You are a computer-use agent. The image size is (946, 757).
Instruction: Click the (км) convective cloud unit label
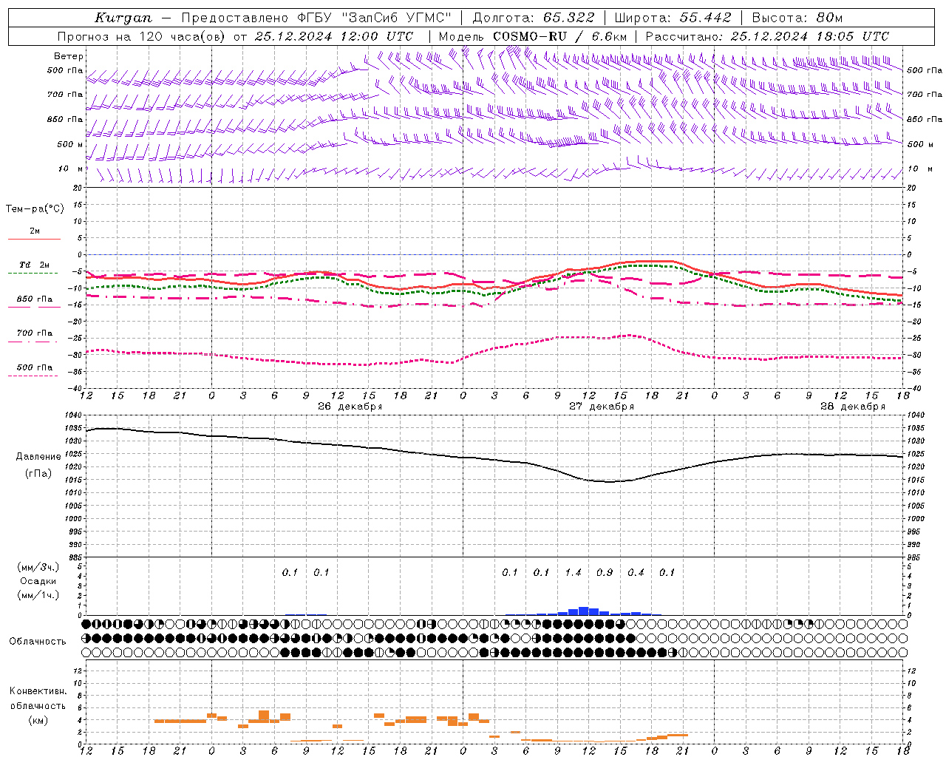coord(38,720)
